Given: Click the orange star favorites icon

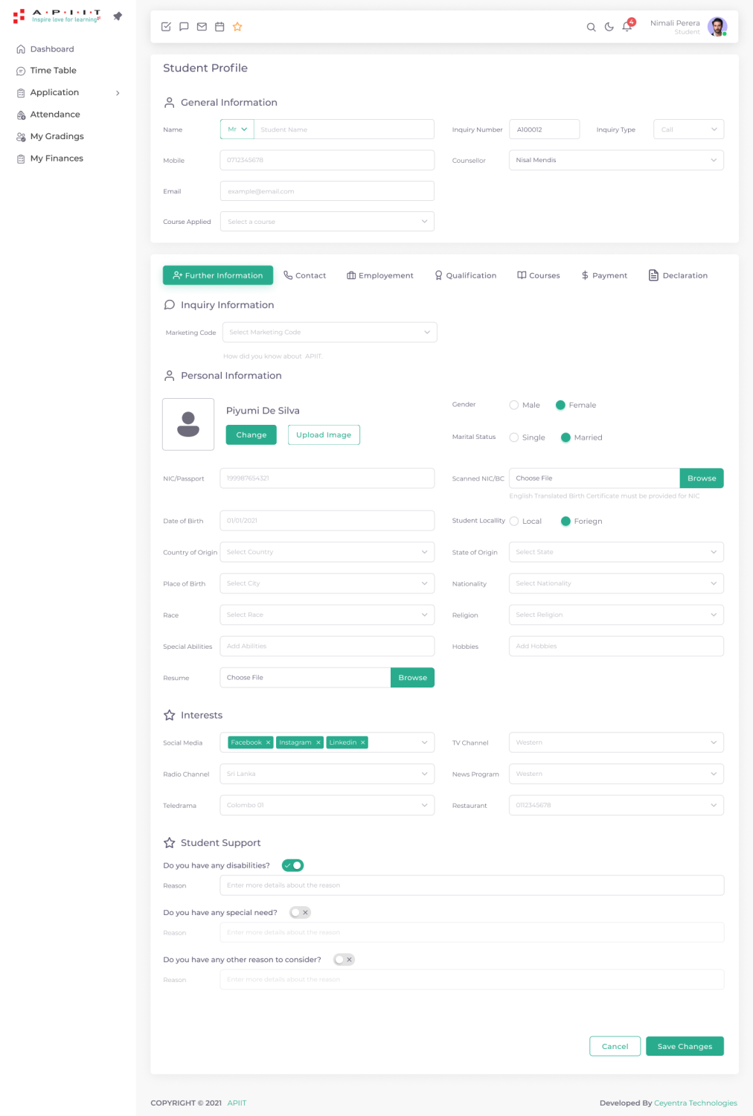Looking at the screenshot, I should coord(237,27).
